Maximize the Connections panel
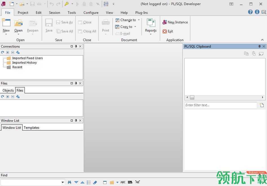 coord(72,46)
